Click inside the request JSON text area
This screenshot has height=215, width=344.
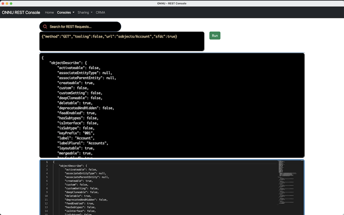122,41
